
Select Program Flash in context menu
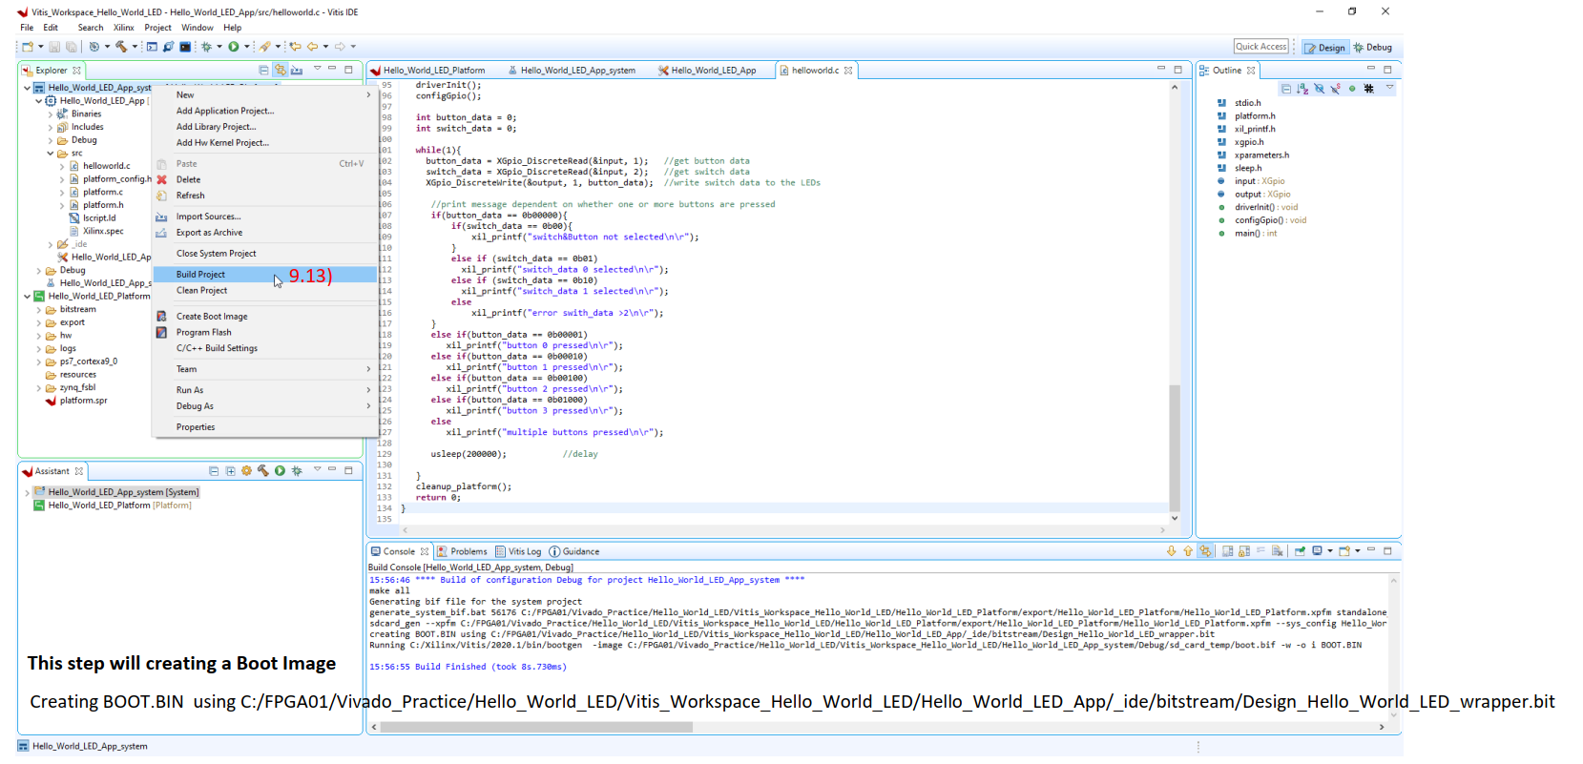[x=264, y=333]
